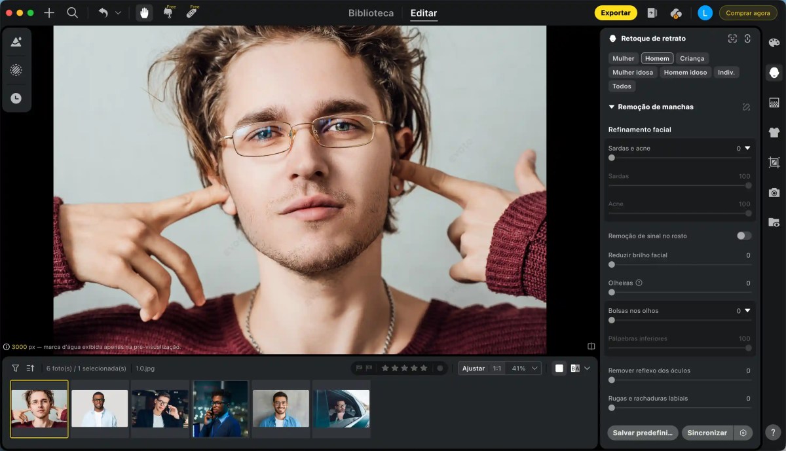Select the Portrait face icon in right sidebar

773,72
